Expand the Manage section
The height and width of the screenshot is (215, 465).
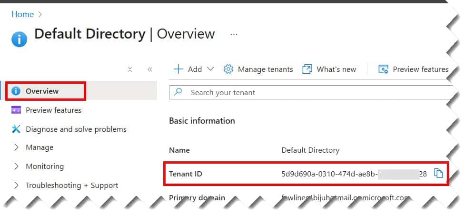[x=16, y=147]
